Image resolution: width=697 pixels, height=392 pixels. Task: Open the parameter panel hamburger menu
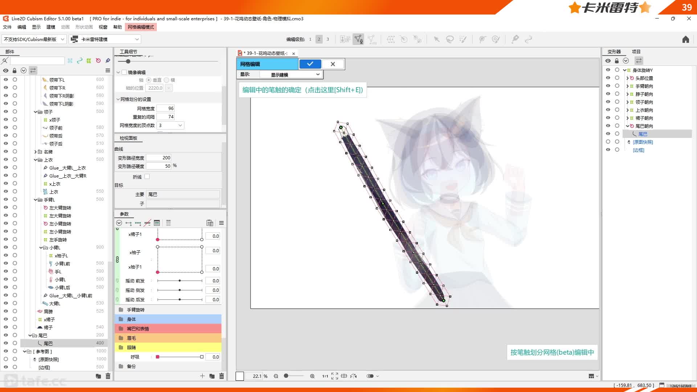(x=221, y=223)
